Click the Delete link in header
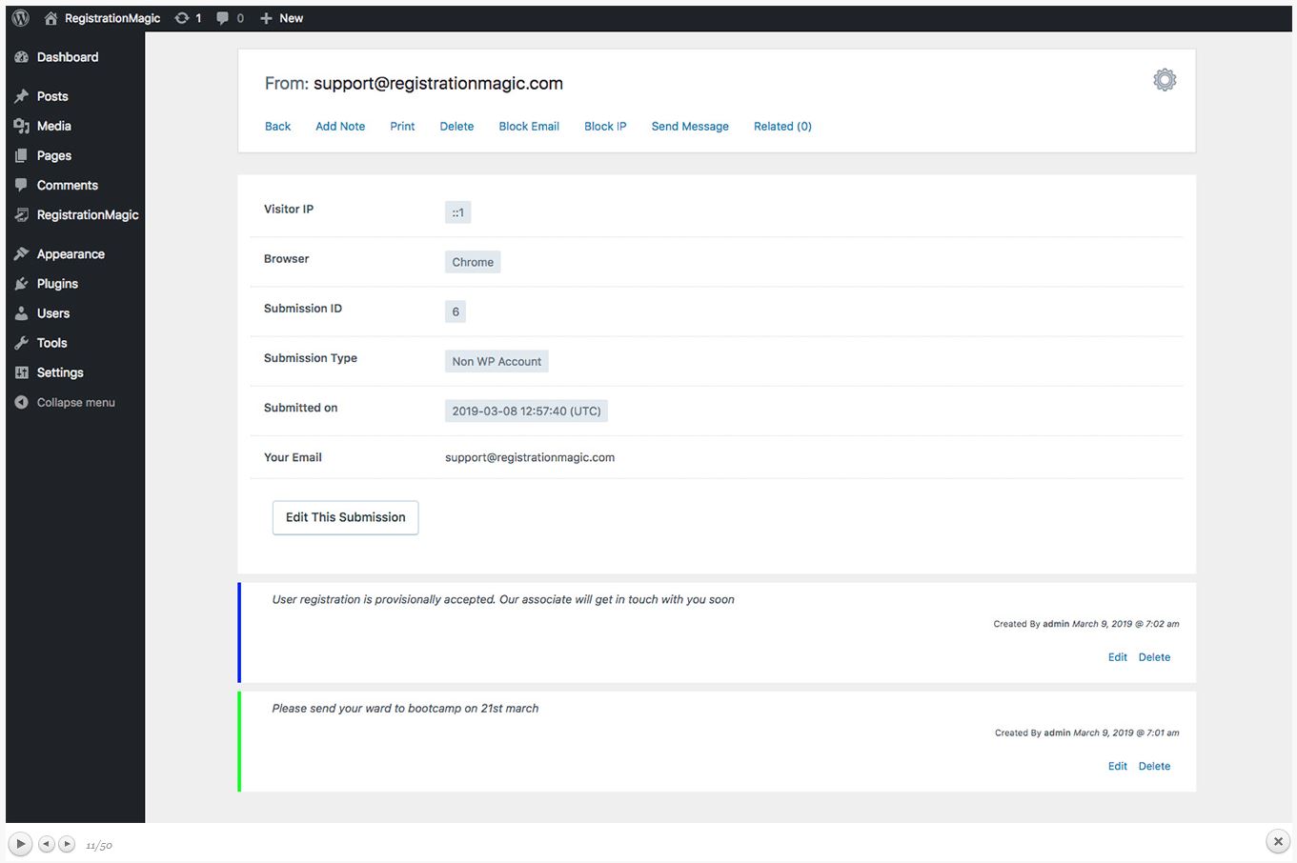Image resolution: width=1297 pixels, height=863 pixels. 456,126
